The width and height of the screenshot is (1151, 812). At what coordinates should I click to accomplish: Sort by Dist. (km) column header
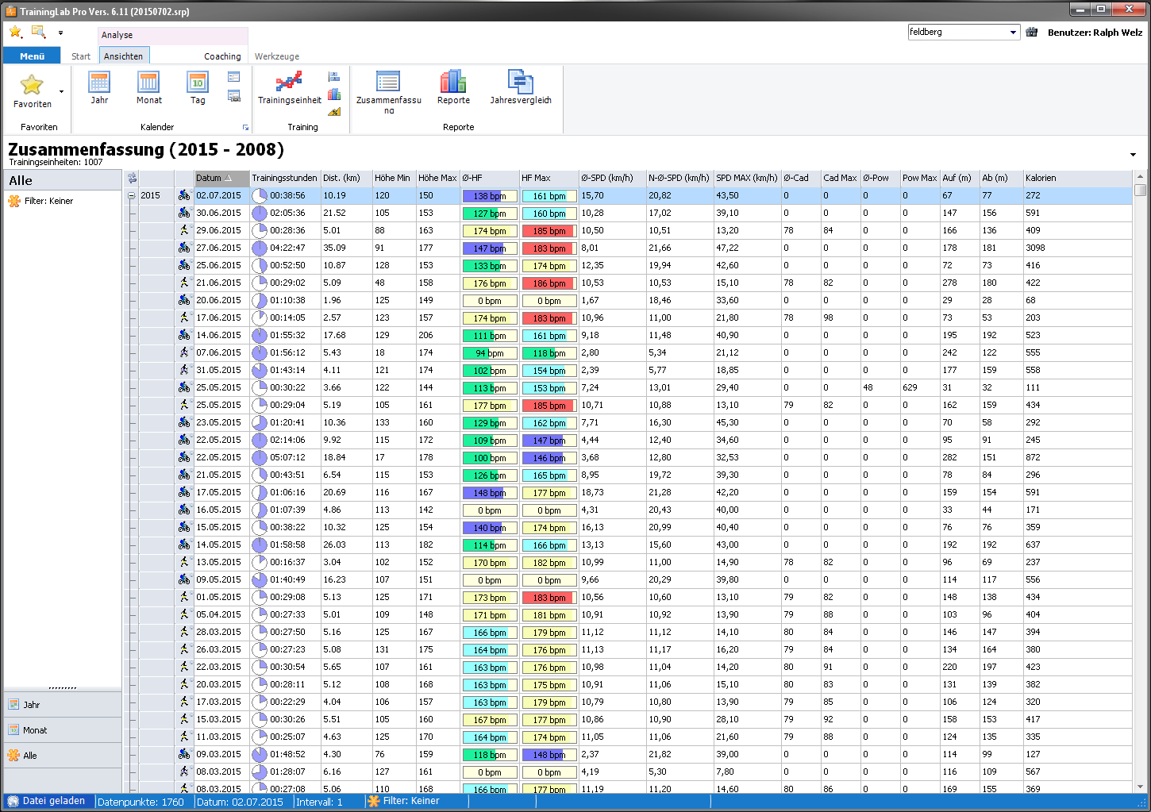pyautogui.click(x=346, y=178)
